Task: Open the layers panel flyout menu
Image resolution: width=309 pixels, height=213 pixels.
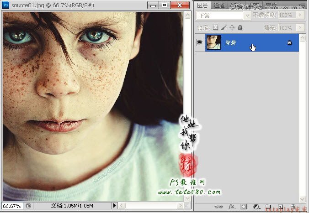Action: tap(302, 5)
